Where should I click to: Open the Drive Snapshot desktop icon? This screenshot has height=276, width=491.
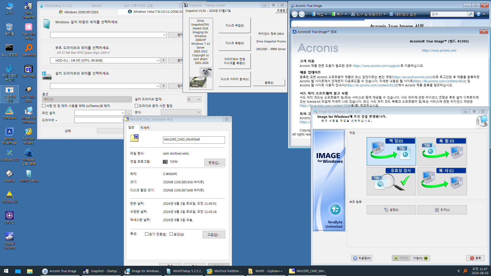[x=29, y=10]
